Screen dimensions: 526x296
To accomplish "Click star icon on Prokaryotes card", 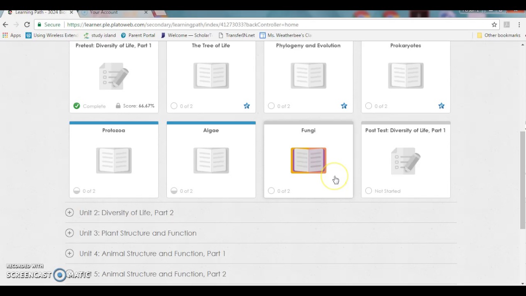I will 441,106.
